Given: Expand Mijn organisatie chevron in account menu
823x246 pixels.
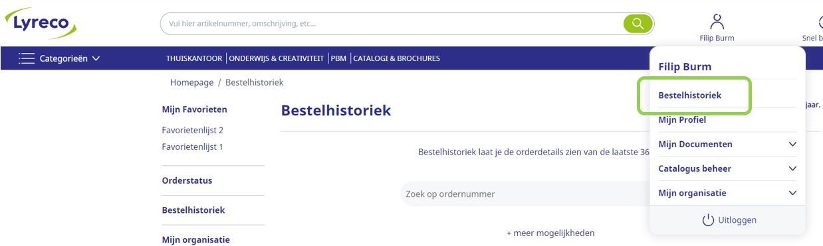Looking at the screenshot, I should [x=792, y=193].
